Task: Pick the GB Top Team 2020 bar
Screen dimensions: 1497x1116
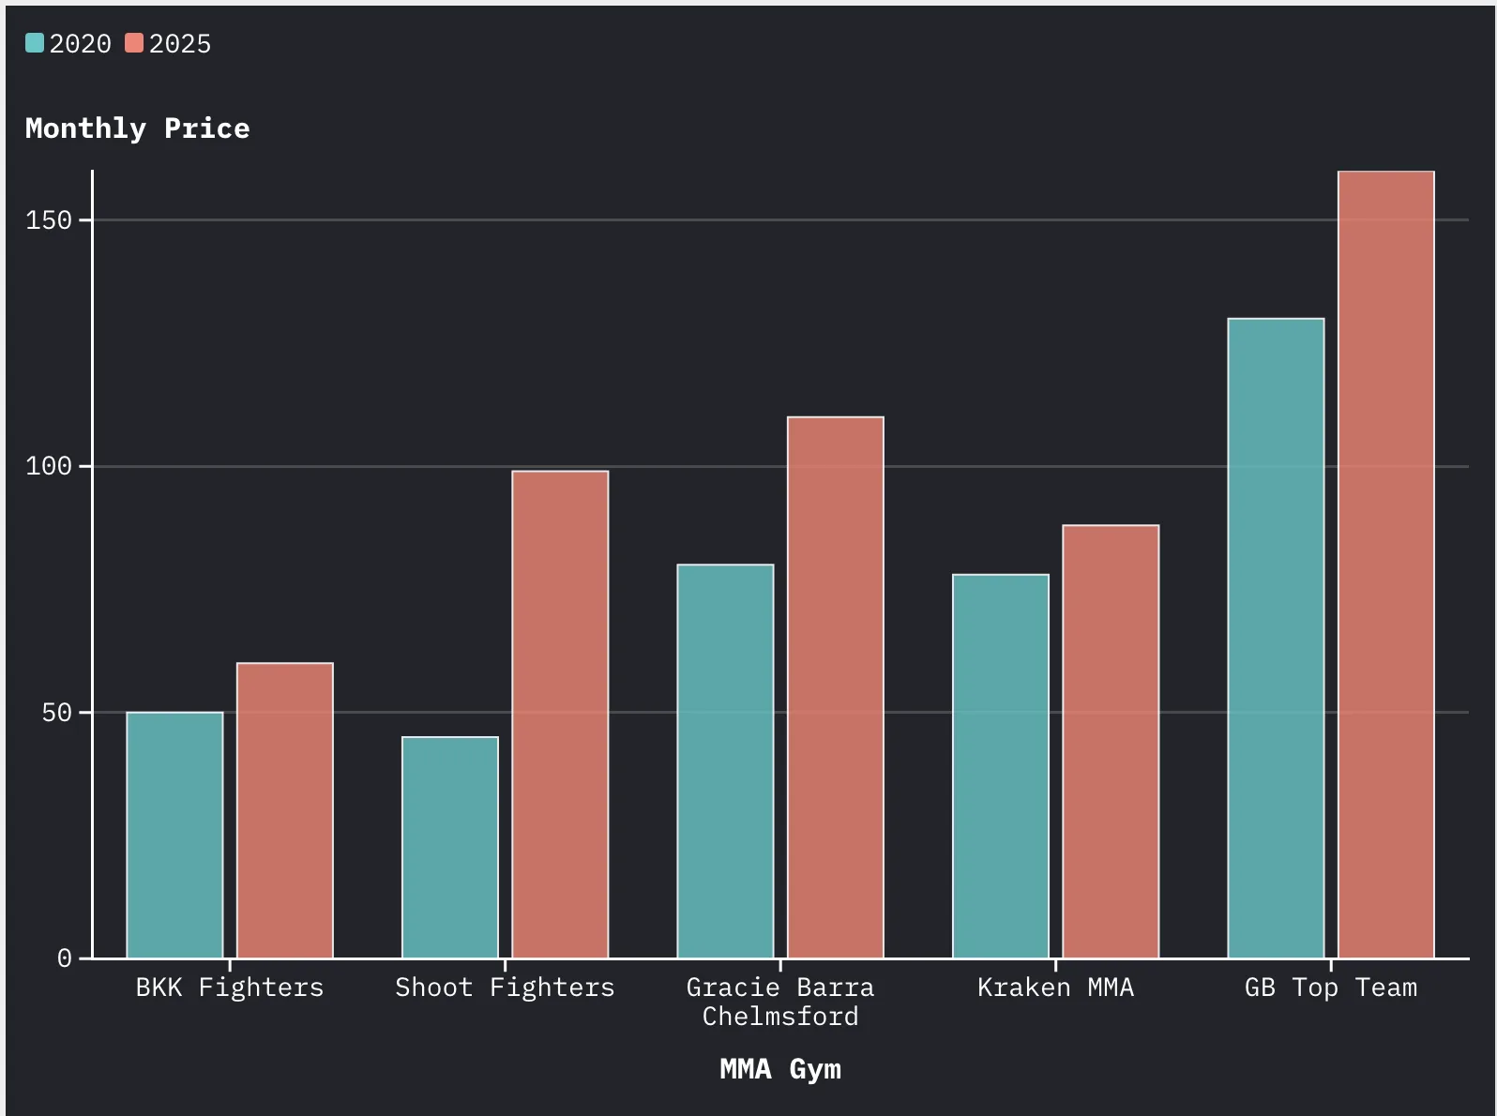Action: click(1276, 638)
